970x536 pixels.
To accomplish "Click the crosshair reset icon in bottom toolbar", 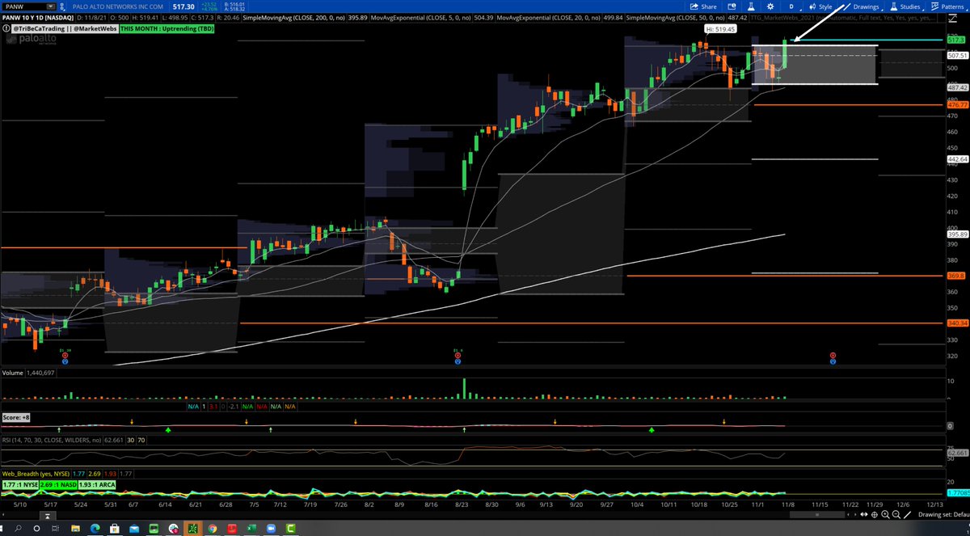I will [875, 514].
